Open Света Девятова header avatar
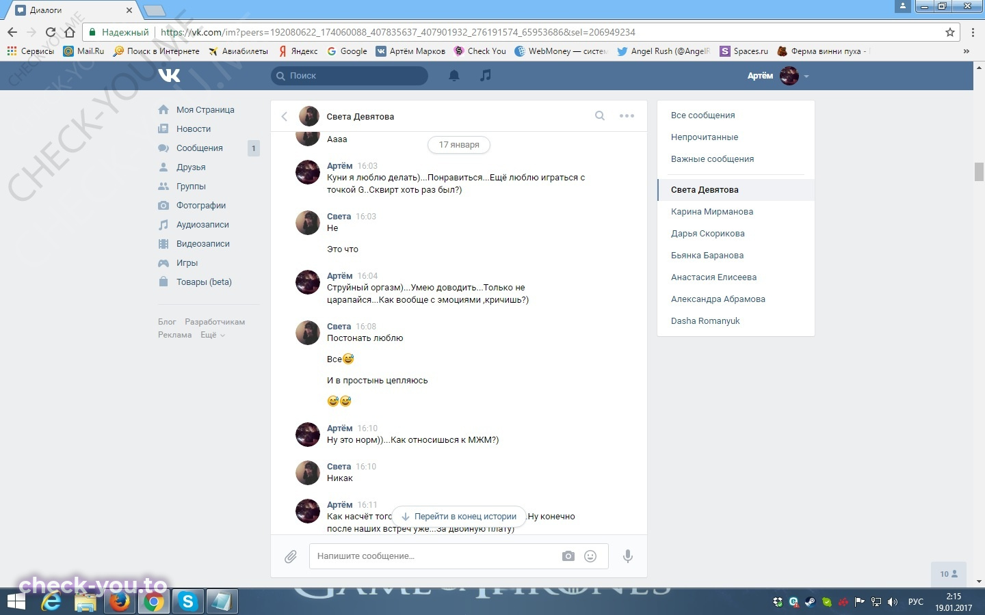 (x=309, y=116)
